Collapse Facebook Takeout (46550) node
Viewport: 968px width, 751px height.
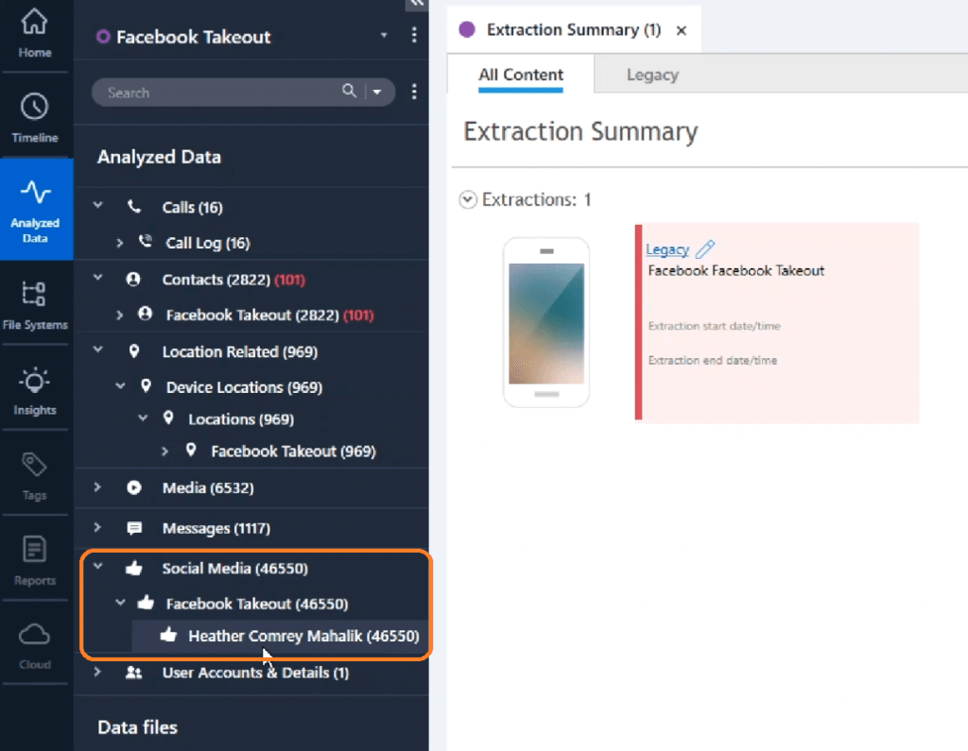point(120,603)
